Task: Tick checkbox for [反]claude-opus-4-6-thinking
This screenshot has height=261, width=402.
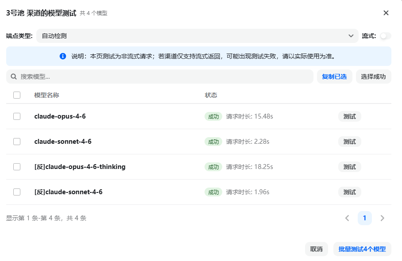Action: [17, 167]
